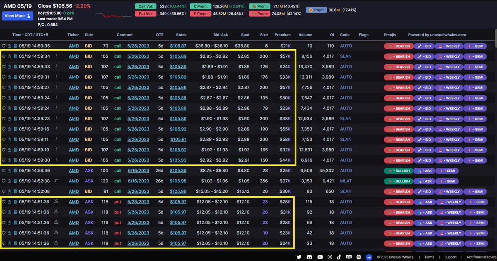
Task: Open AMD ticker link in 14:59:35 row
Action: (x=74, y=46)
